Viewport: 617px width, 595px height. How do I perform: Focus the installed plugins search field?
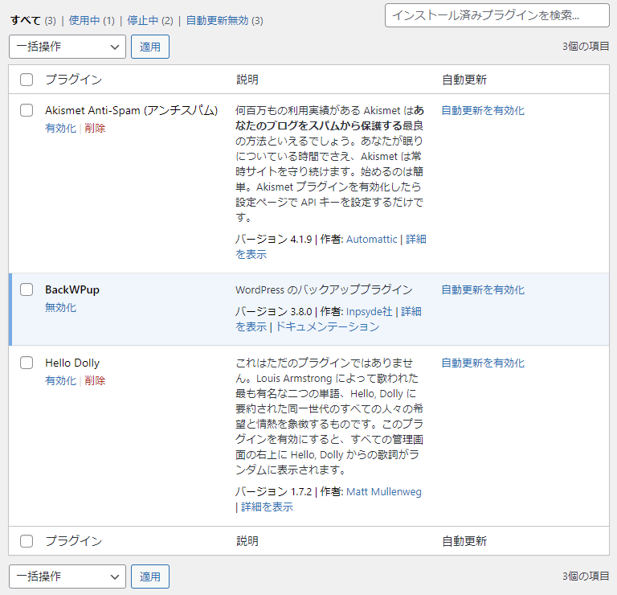coord(497,15)
